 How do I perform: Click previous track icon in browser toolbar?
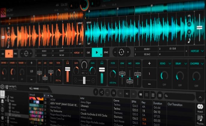pyautogui.click(x=120, y=93)
